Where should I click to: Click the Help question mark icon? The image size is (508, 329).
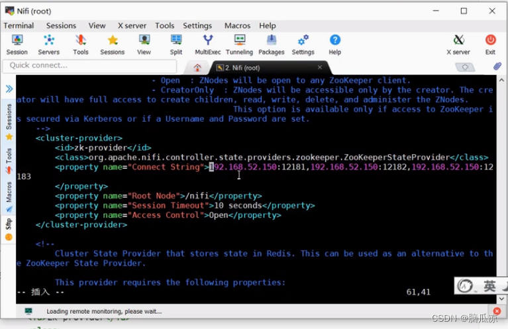click(x=335, y=45)
